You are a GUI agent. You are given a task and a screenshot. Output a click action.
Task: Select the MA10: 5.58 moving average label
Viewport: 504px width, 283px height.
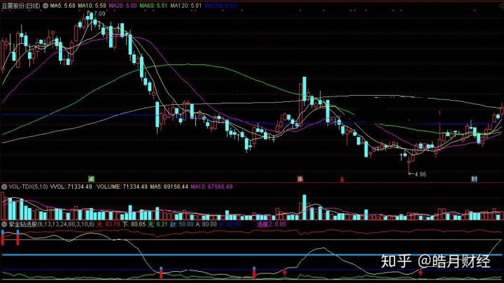92,6
